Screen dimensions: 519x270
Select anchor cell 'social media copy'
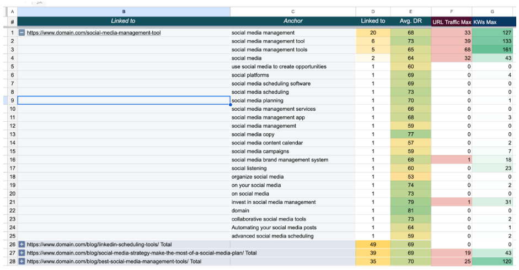293,134
